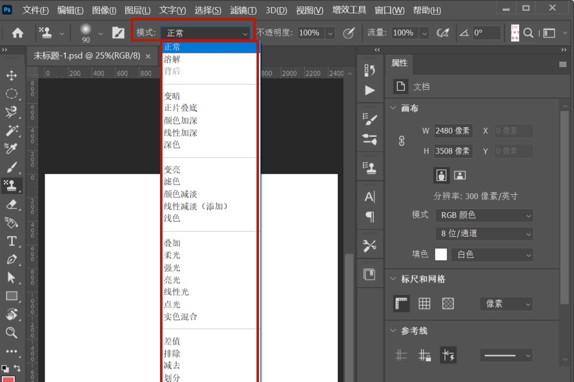Screen dimensions: 574x382
Task: Open the RGB 颜色 mode dropdown
Action: click(x=484, y=215)
